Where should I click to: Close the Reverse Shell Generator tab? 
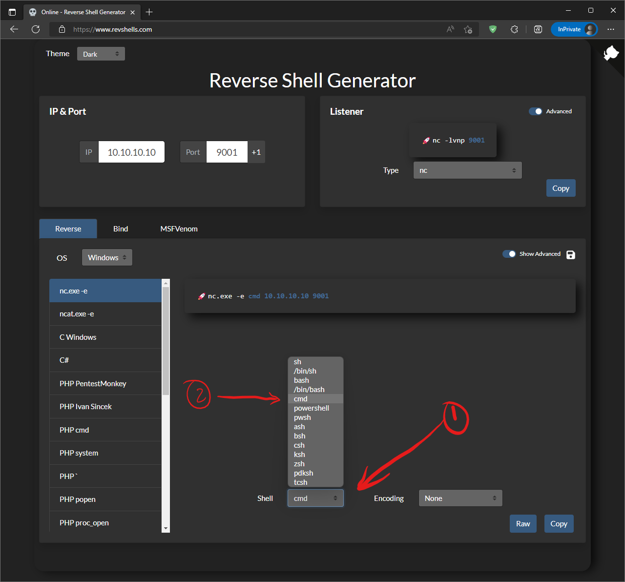point(133,12)
